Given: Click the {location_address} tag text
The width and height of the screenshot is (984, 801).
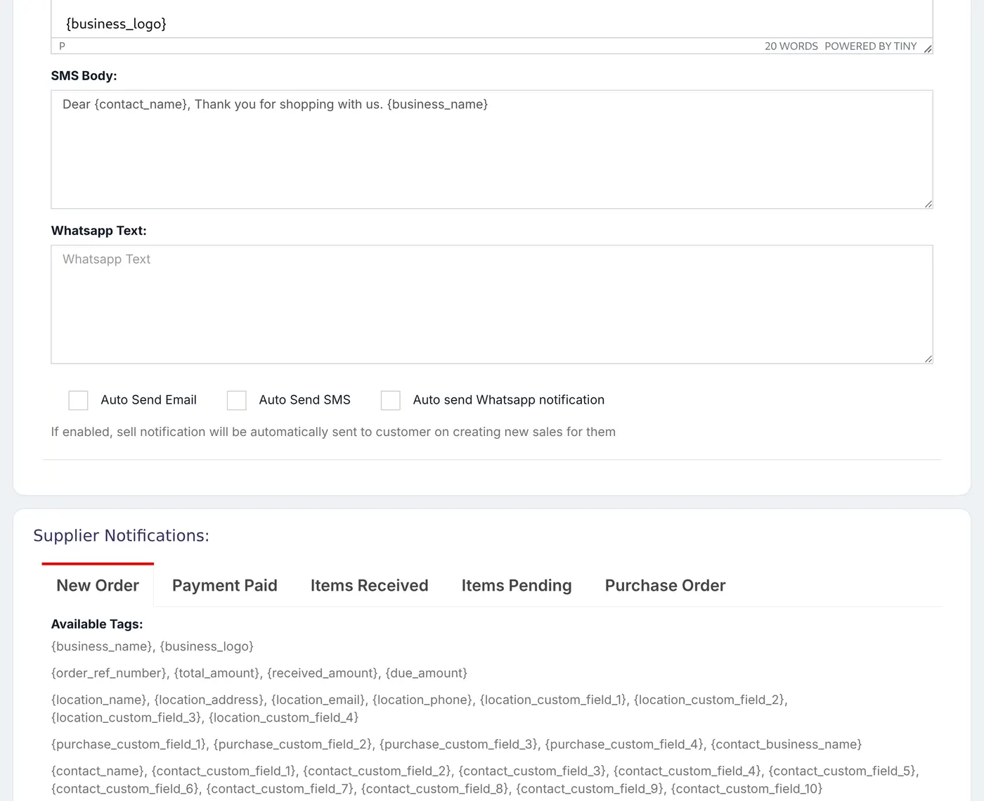Looking at the screenshot, I should tap(209, 700).
